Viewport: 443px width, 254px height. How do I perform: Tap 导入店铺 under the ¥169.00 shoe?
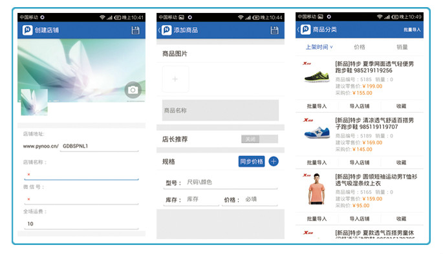360,162
